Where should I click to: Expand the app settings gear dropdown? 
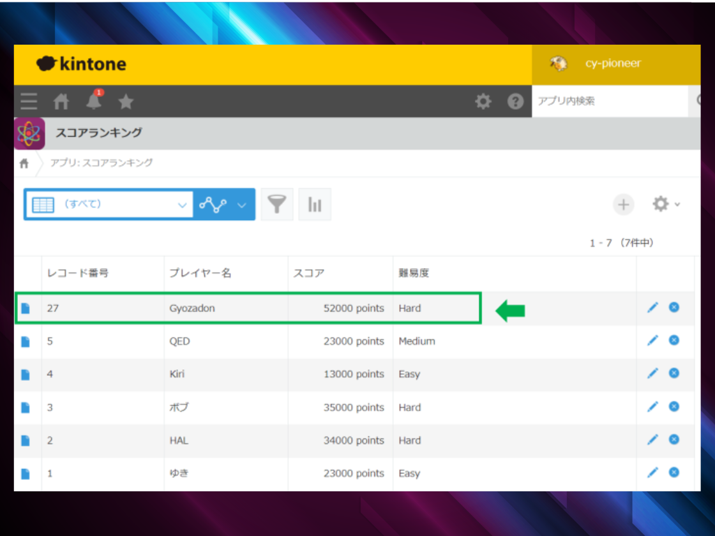pyautogui.click(x=665, y=204)
